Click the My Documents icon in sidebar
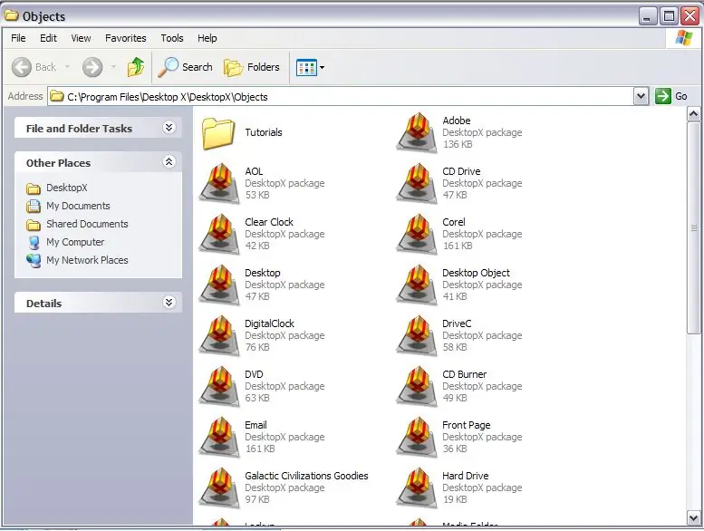This screenshot has height=531, width=704. point(34,206)
